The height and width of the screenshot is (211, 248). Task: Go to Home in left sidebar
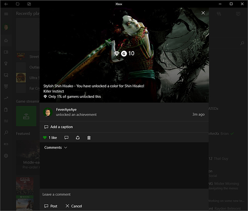[x=6, y=40]
